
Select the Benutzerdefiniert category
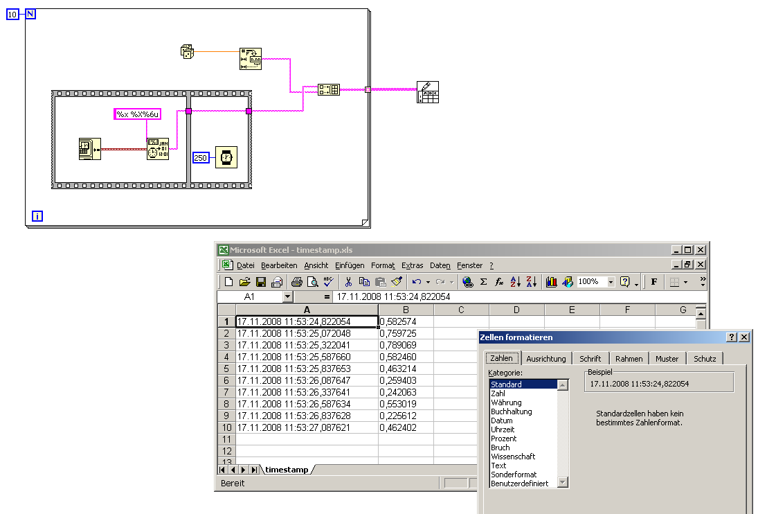(520, 484)
